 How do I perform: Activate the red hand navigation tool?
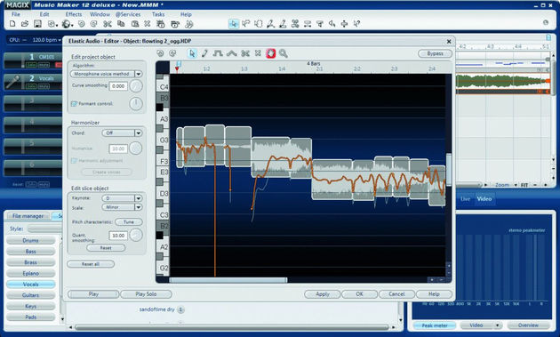[x=271, y=53]
